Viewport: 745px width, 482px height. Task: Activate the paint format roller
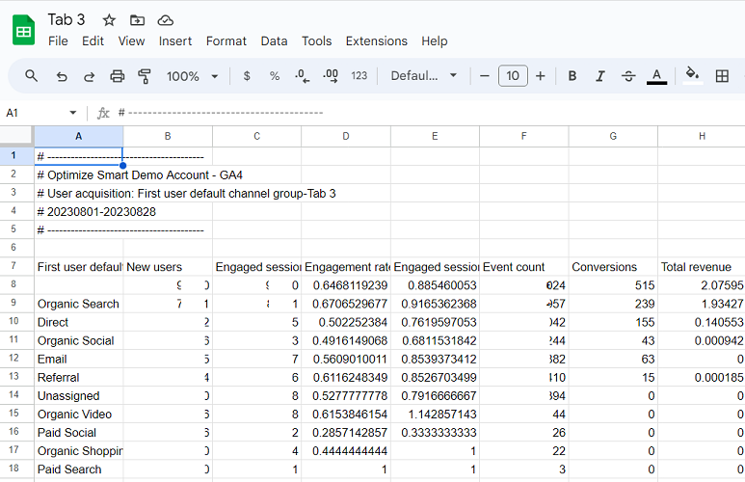(145, 76)
